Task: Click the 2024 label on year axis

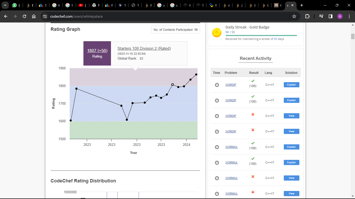Action: pyautogui.click(x=186, y=145)
